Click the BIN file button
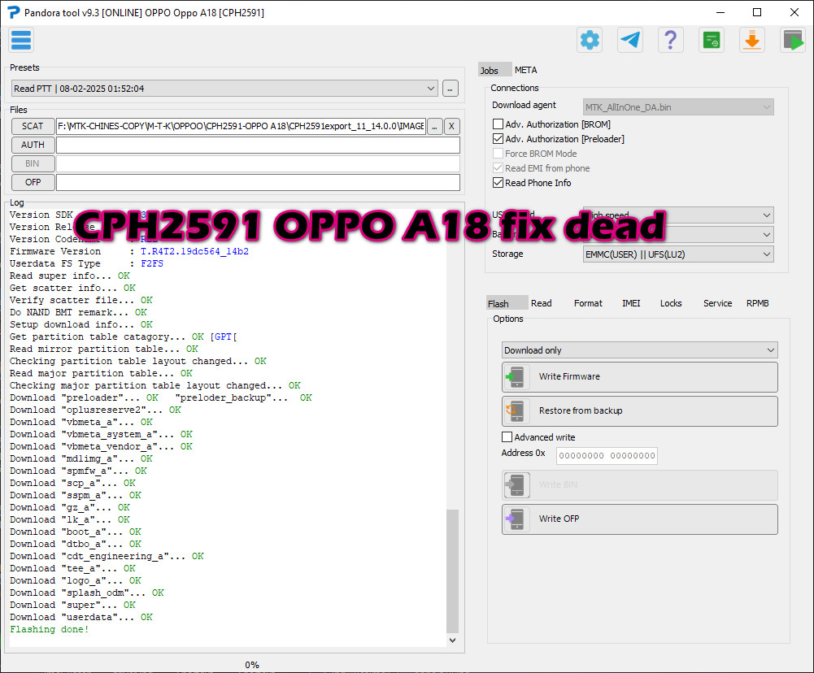 [x=33, y=163]
